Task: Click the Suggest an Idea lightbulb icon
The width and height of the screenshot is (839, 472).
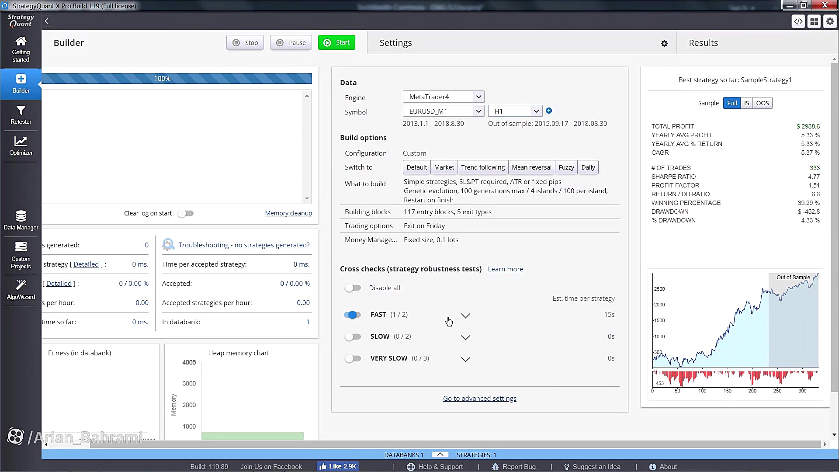Action: (x=567, y=467)
